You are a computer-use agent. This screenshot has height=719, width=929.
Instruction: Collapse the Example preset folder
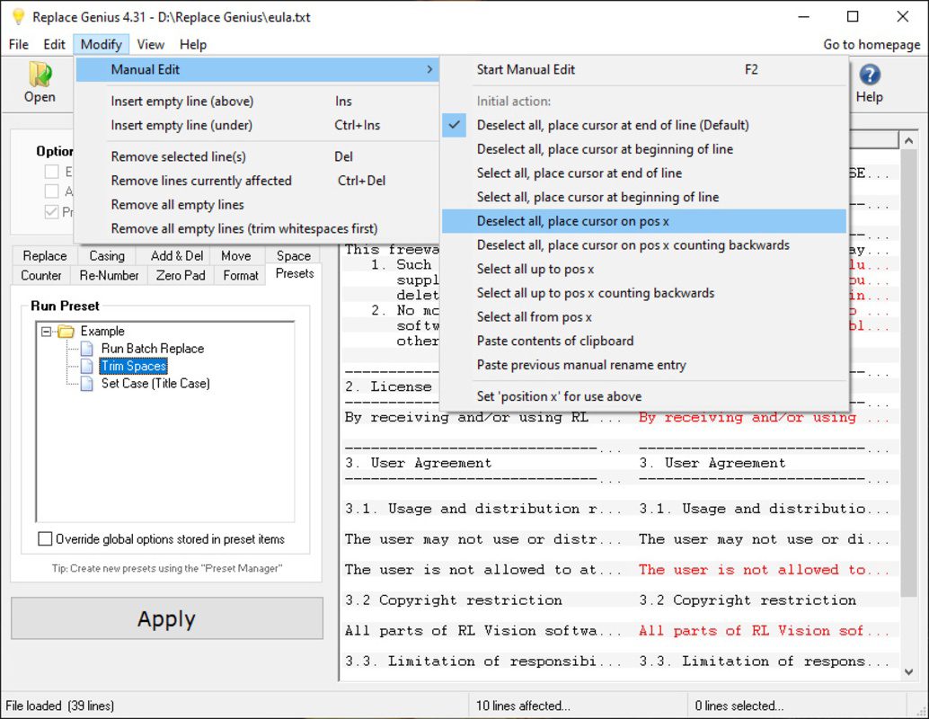click(x=46, y=332)
